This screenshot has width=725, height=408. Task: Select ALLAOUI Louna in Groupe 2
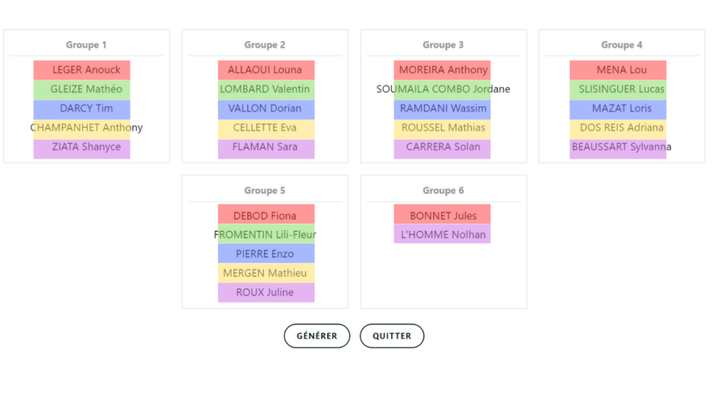point(266,70)
